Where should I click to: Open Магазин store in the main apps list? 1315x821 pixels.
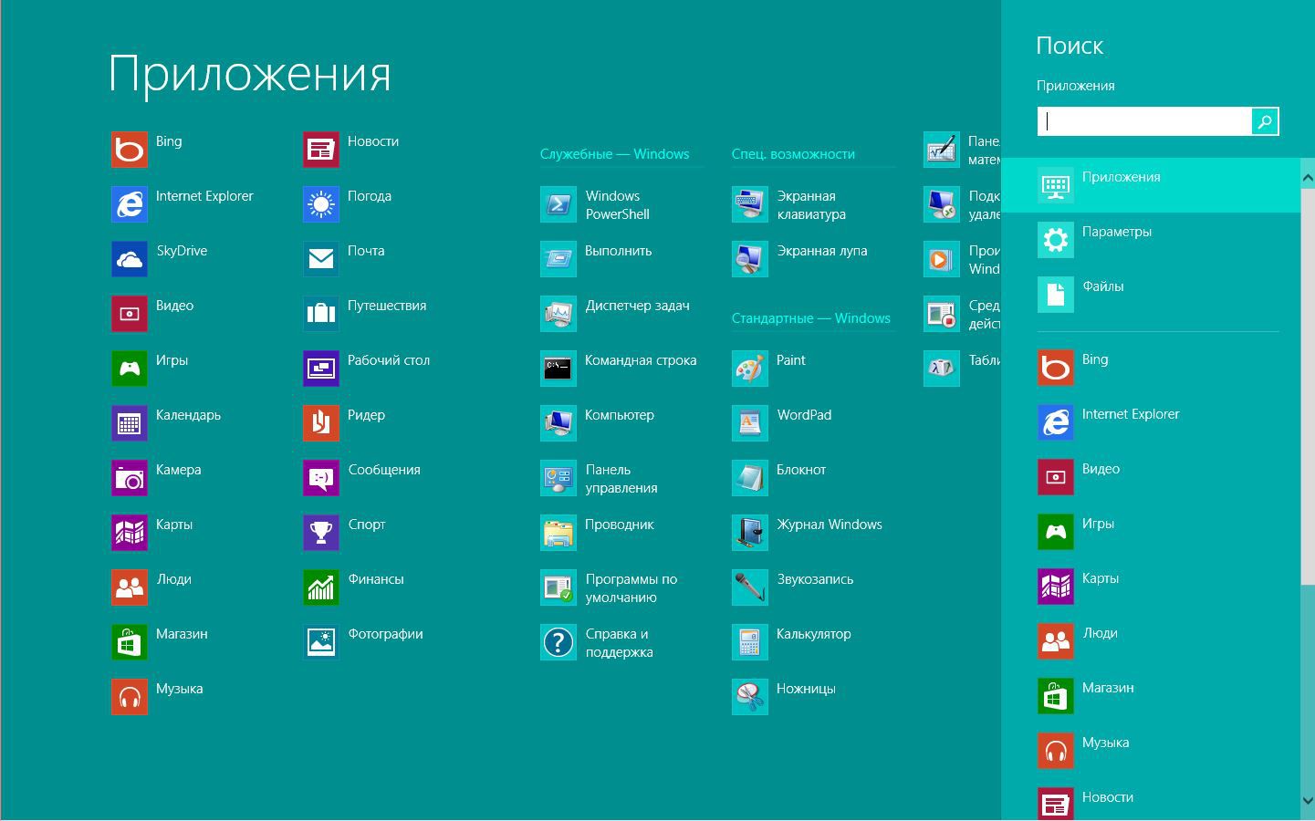coord(160,642)
